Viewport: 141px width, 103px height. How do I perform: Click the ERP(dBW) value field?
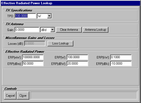click(77, 64)
